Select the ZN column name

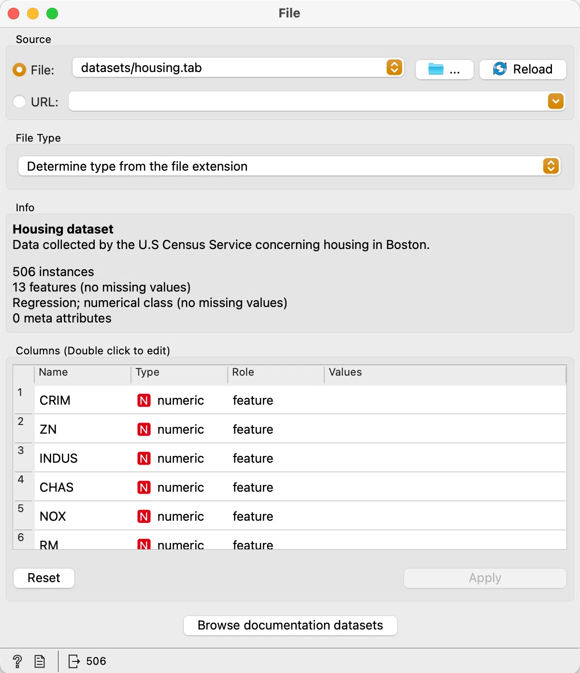48,429
